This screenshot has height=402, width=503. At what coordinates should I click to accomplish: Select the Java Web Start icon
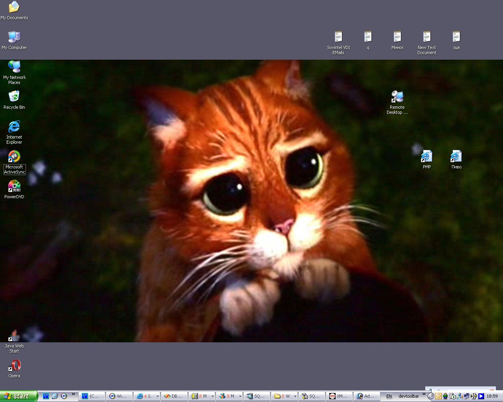pos(14,341)
